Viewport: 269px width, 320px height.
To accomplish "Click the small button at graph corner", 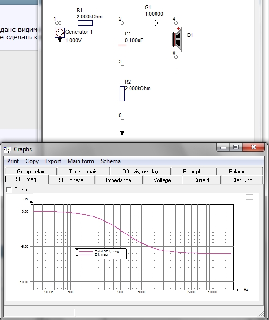I will (x=250, y=197).
